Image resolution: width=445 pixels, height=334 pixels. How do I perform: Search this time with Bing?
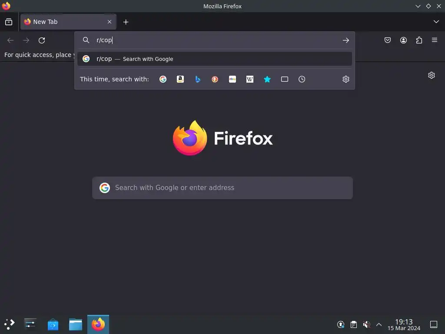[x=198, y=79]
